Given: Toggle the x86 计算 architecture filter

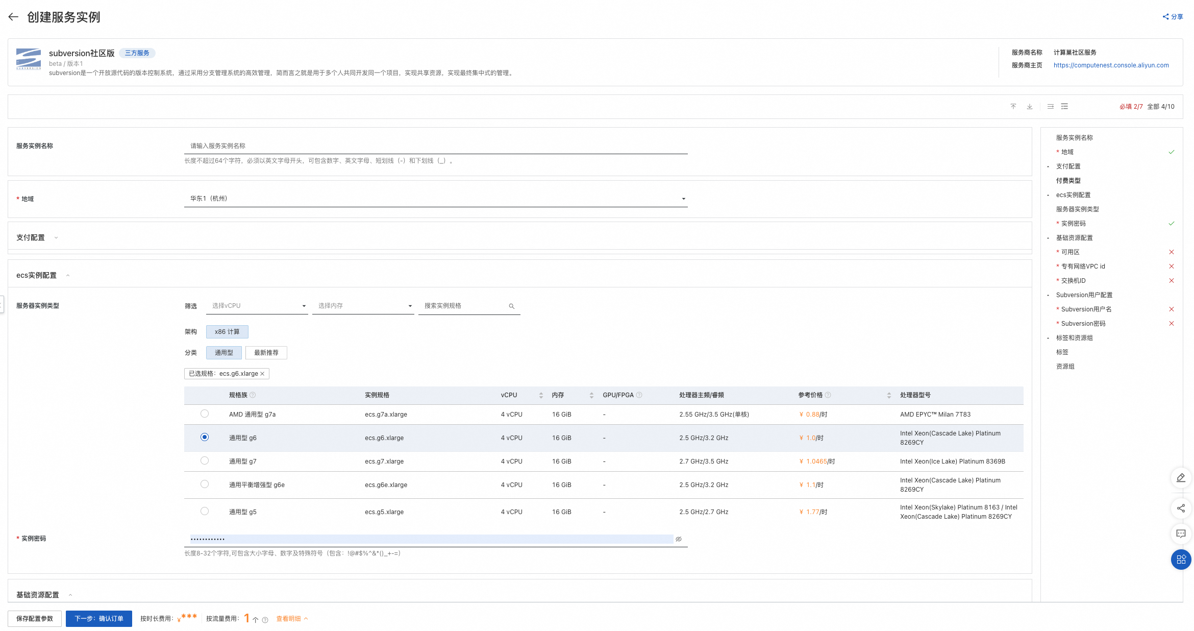Looking at the screenshot, I should point(227,332).
